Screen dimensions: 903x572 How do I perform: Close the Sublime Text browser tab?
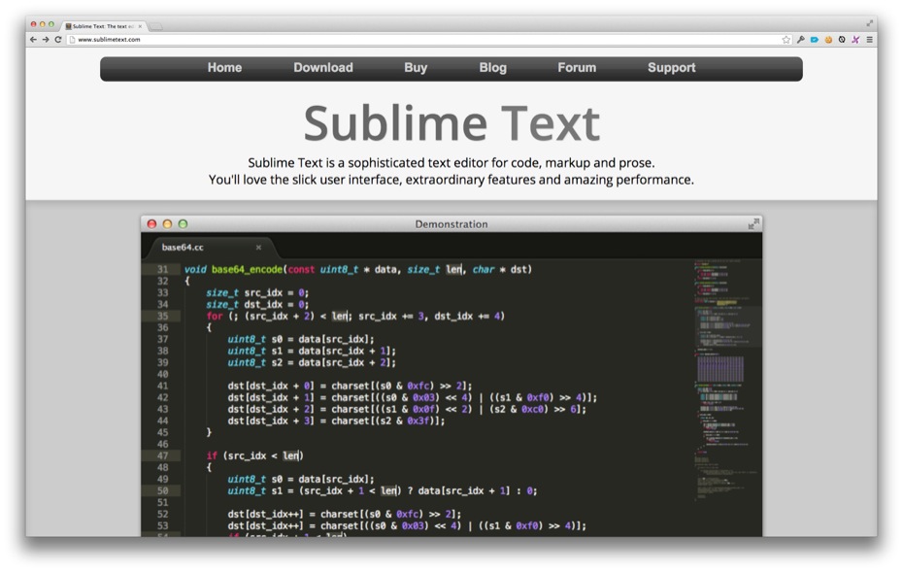click(x=140, y=26)
